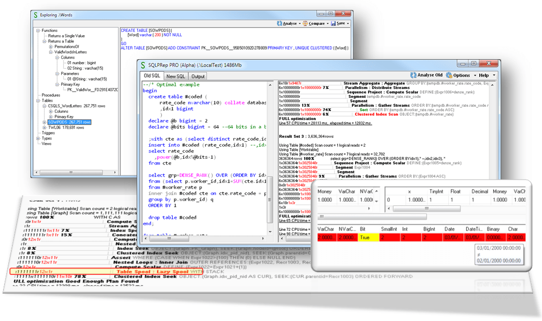This screenshot has width=542, height=321.
Task: Collapse the Functions tree node
Action: click(x=38, y=30)
